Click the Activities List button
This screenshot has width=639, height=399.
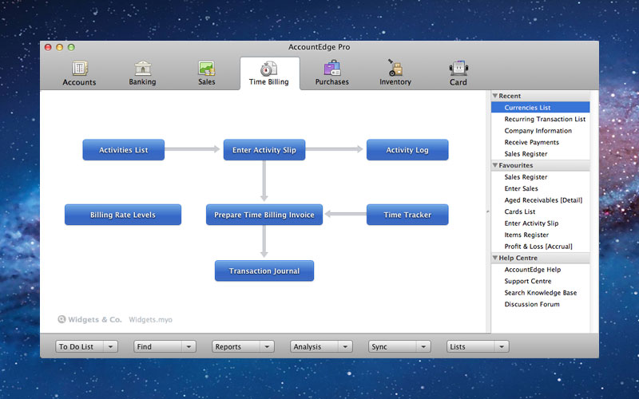(124, 150)
